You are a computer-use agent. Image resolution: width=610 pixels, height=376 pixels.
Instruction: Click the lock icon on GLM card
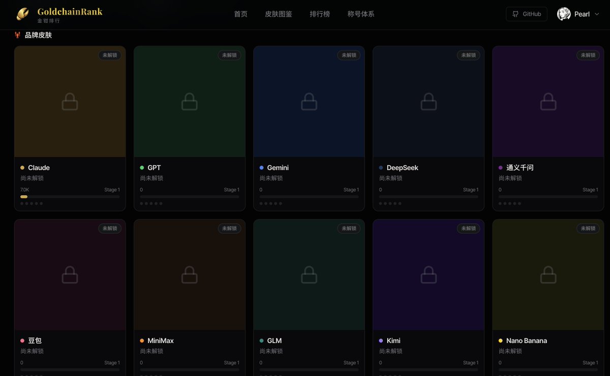coord(309,275)
